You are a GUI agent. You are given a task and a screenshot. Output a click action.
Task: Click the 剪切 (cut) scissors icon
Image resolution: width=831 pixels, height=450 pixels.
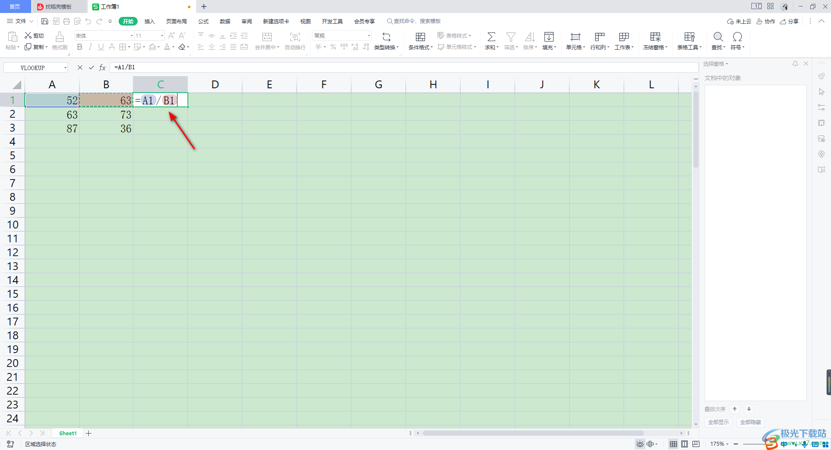click(28, 35)
